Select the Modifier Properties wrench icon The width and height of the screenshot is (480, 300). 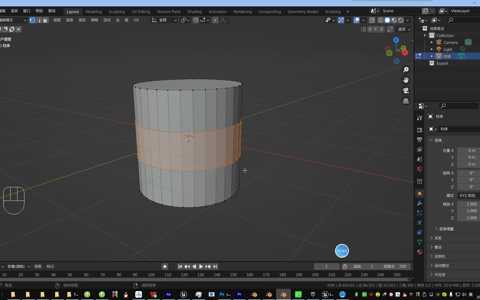pos(419,204)
